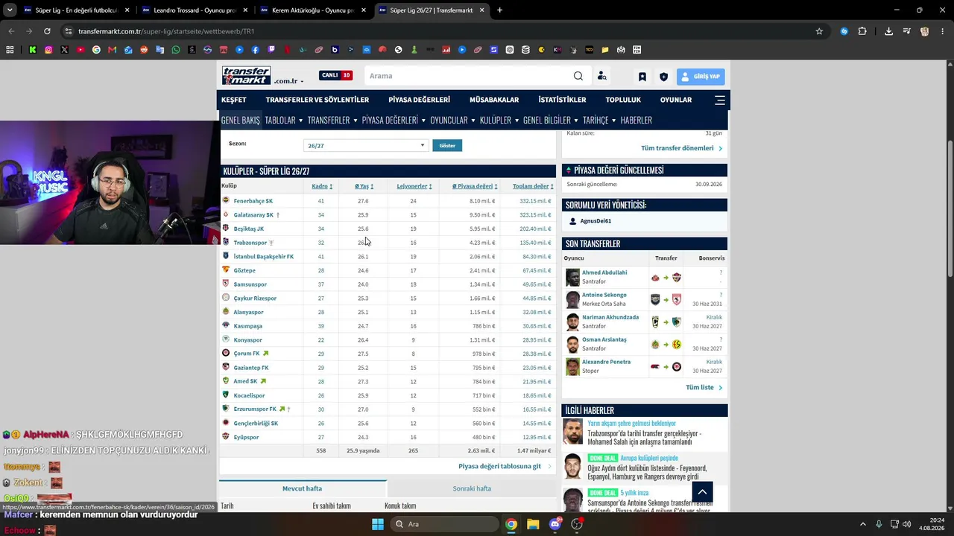Open the person search icon
Viewport: 954px width, 536px height.
(x=601, y=76)
